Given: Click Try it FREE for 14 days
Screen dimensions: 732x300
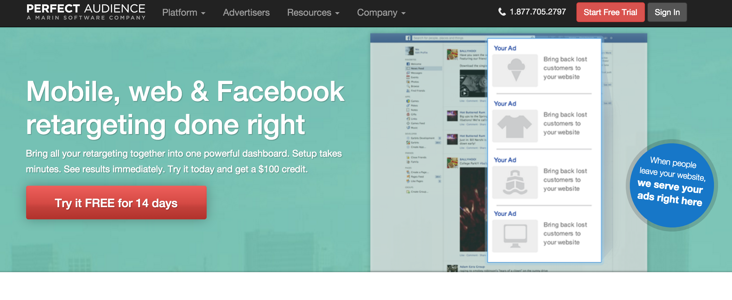Looking at the screenshot, I should (x=116, y=203).
